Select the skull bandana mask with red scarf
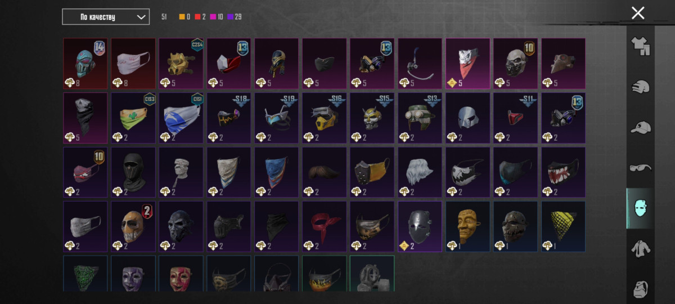 point(468,64)
